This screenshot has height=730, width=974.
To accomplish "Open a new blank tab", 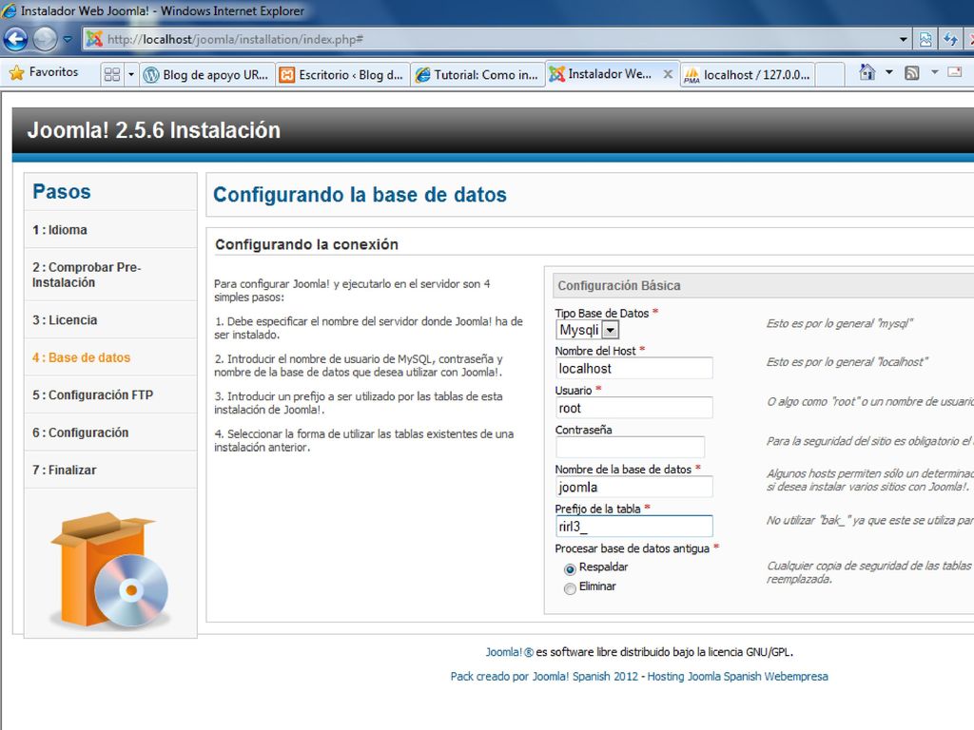I will (829, 74).
